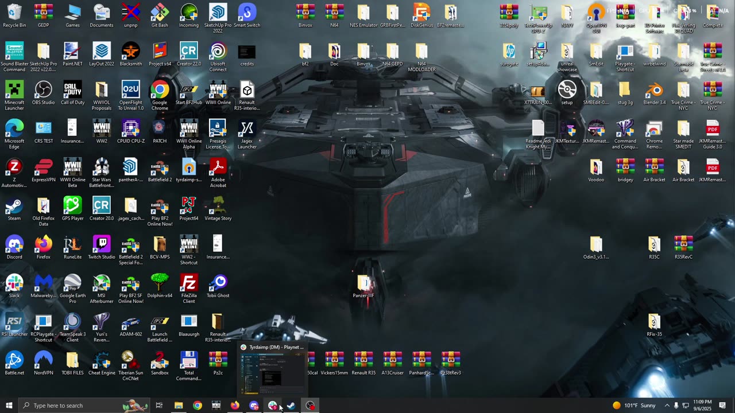
Task: Open the NES Emulator folder
Action: tap(363, 16)
